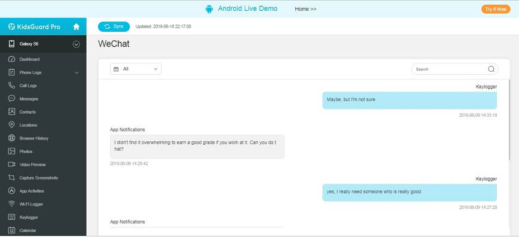Open the All date filter dropdown
The width and height of the screenshot is (519, 237).
pyautogui.click(x=136, y=69)
